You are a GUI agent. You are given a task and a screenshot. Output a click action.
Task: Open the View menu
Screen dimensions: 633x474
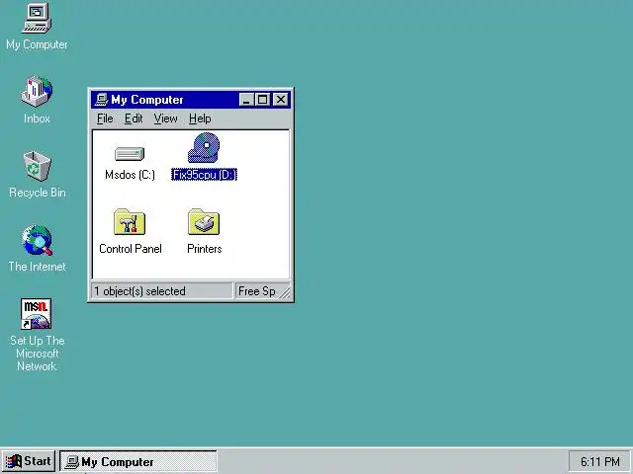coord(165,118)
